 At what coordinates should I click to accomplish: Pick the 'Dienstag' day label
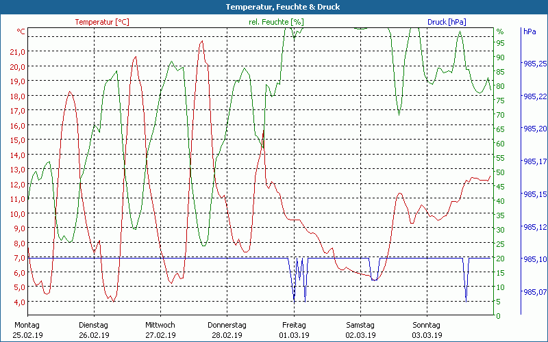pos(94,325)
